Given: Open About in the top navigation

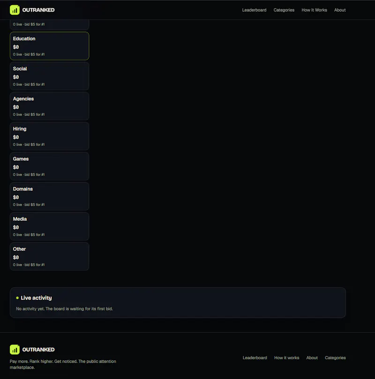Looking at the screenshot, I should click(340, 10).
